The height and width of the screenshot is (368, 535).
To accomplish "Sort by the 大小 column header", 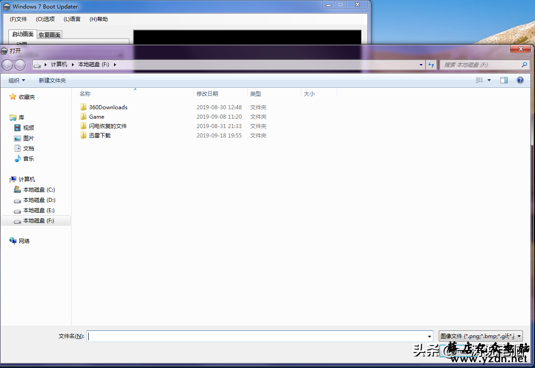I will pyautogui.click(x=309, y=94).
